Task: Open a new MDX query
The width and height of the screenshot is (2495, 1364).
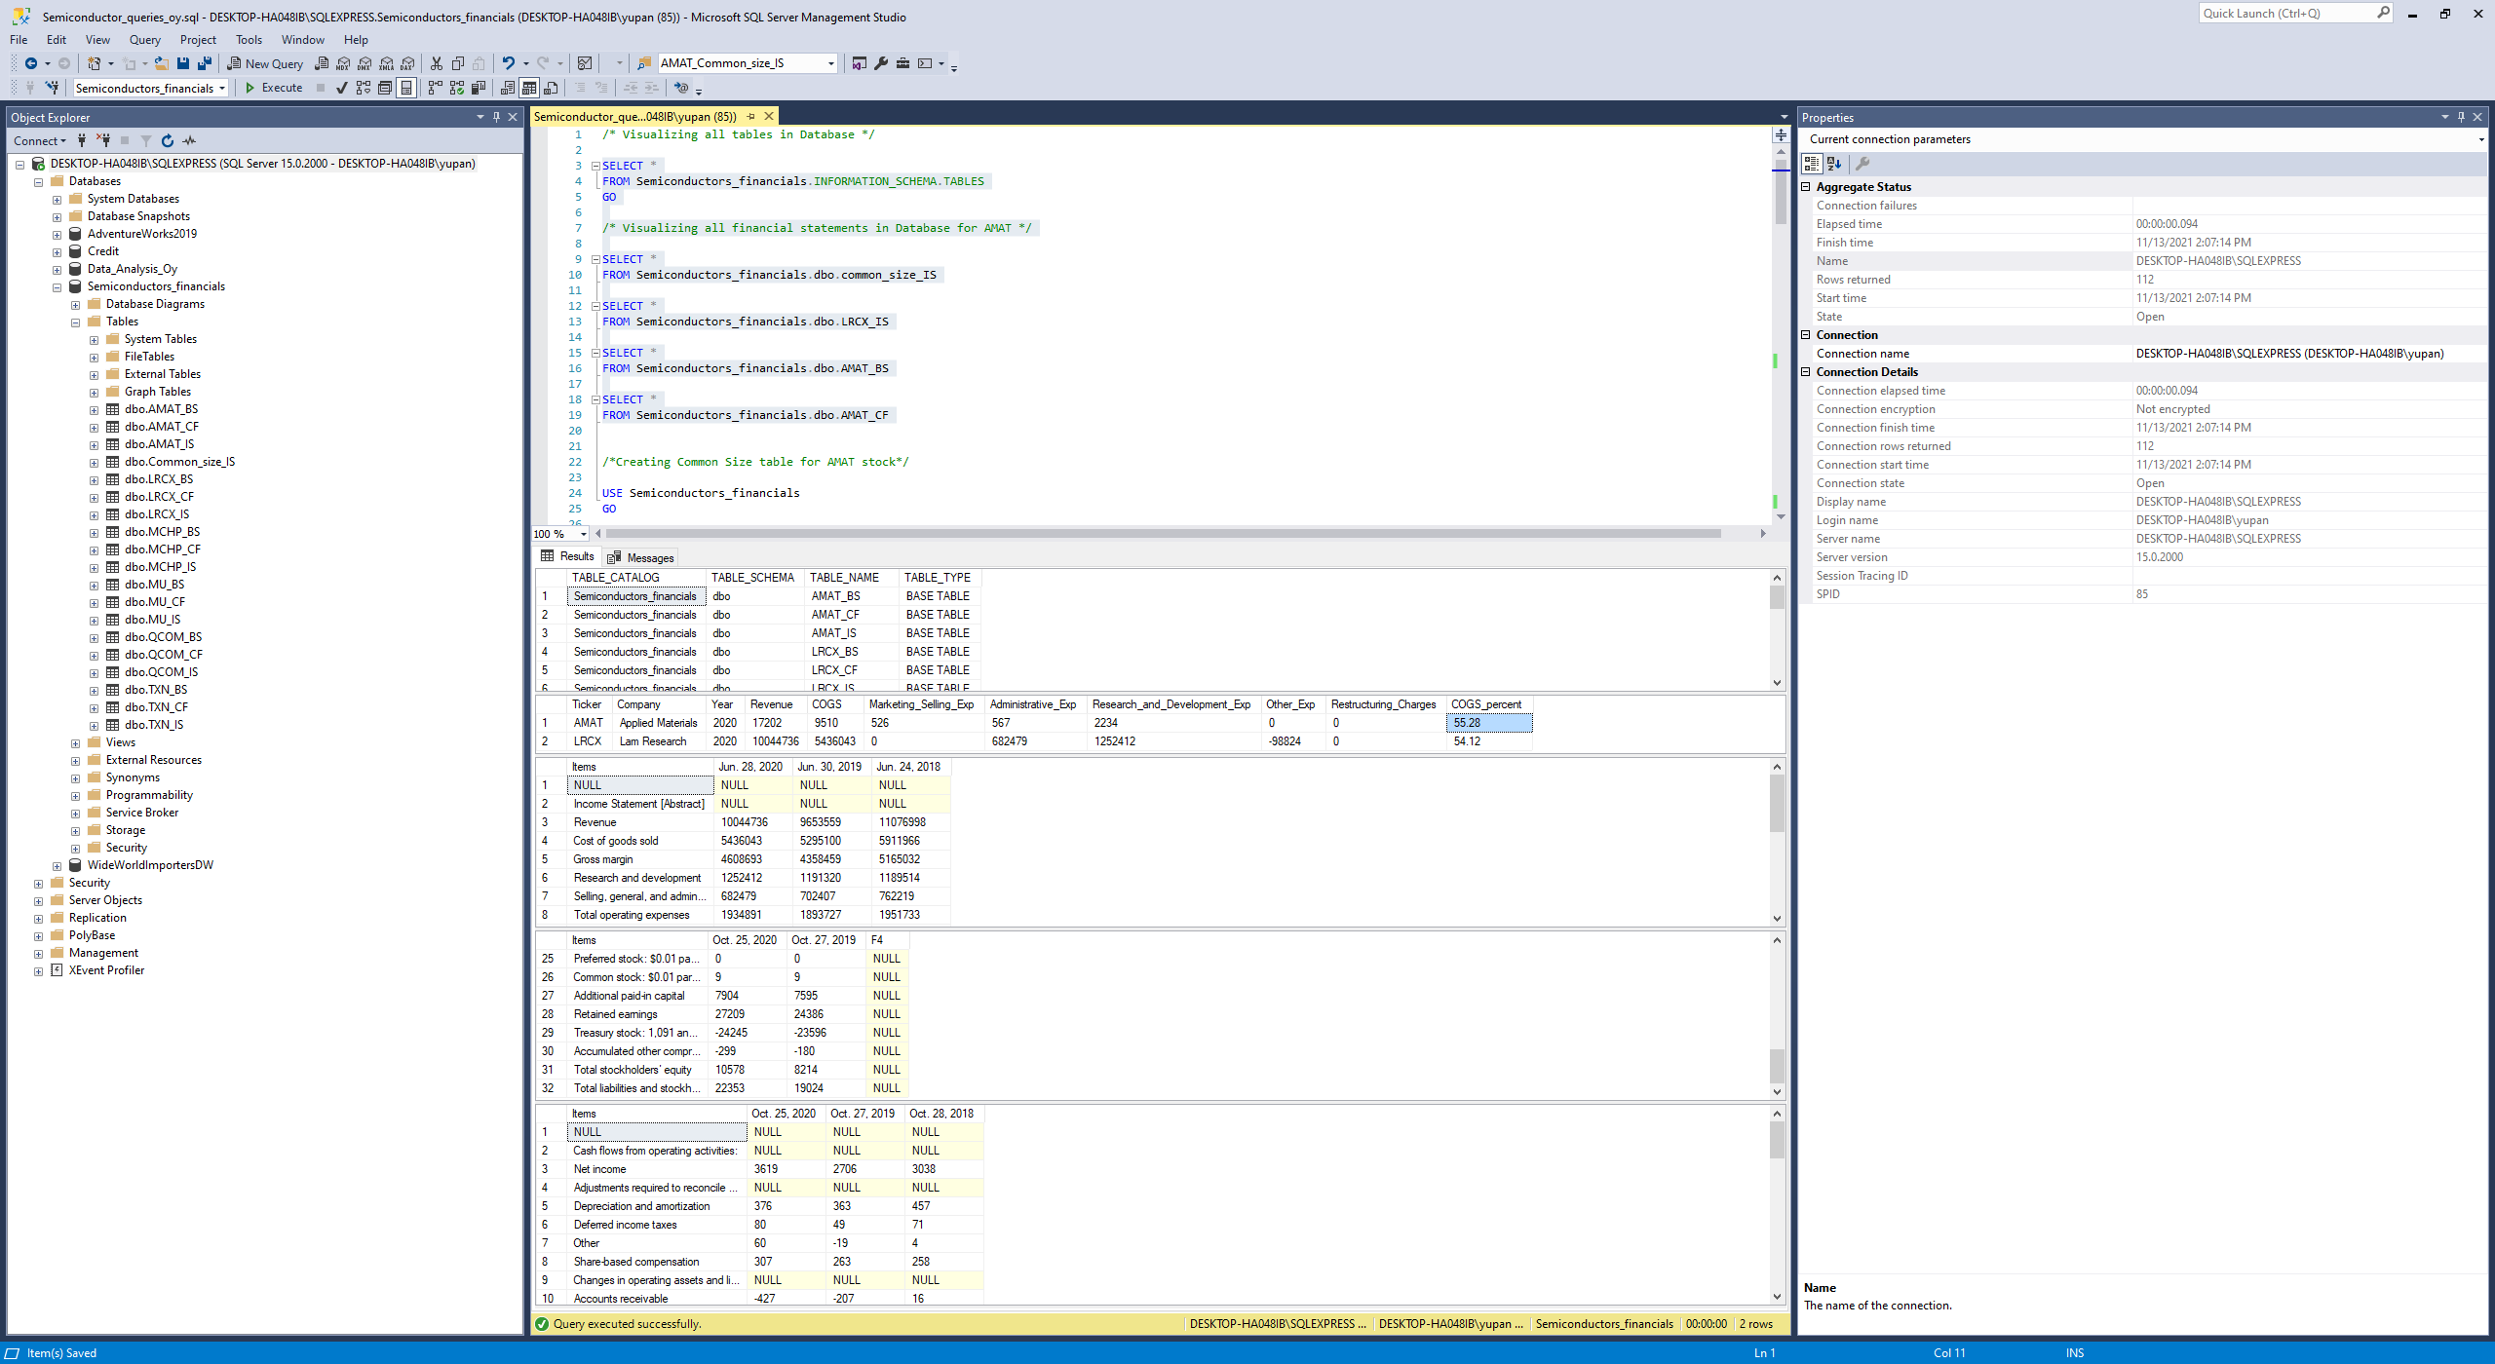Action: coord(343,63)
